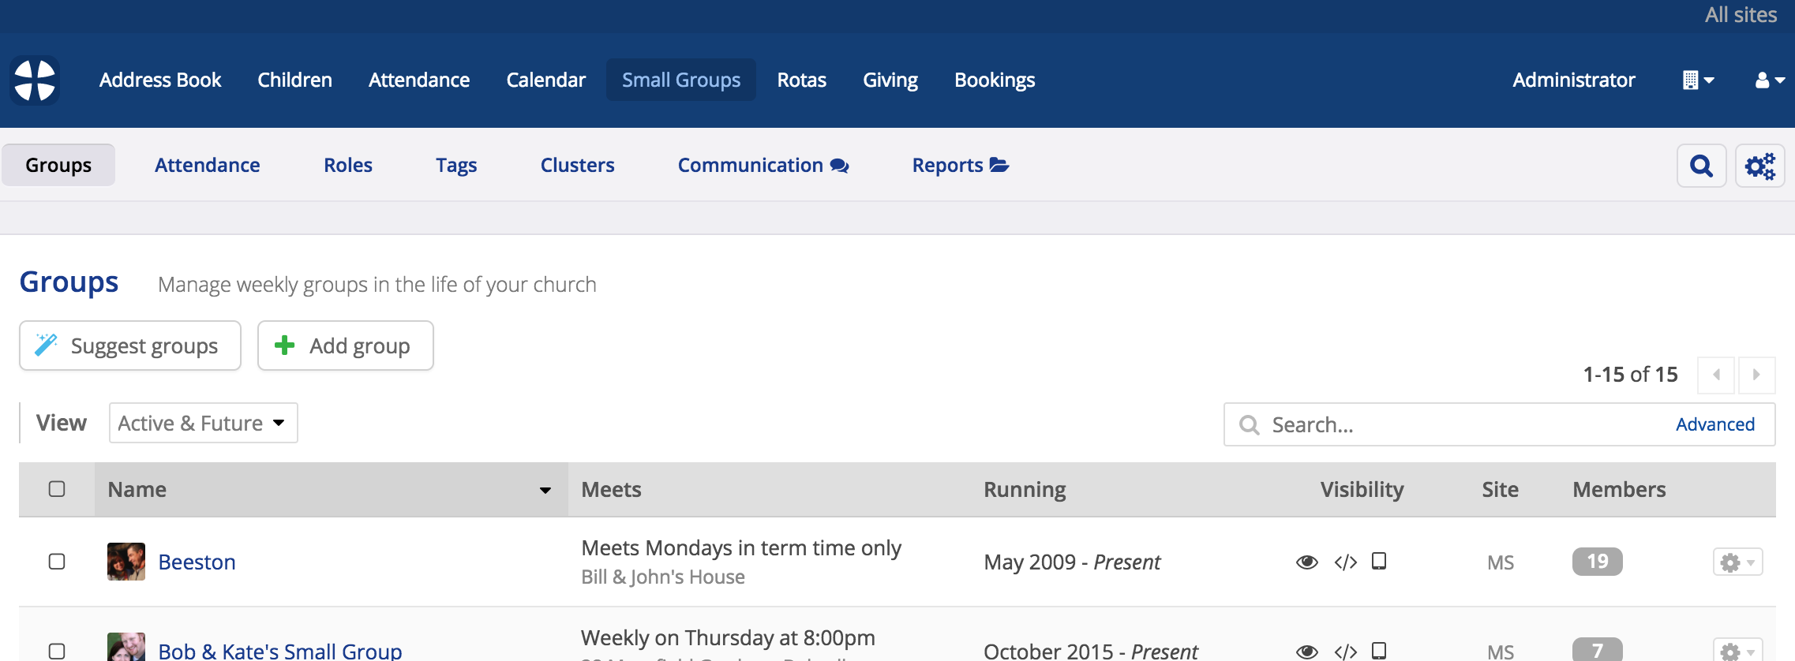Viewport: 1795px width, 661px height.
Task: Click the Add group button
Action: (x=346, y=345)
